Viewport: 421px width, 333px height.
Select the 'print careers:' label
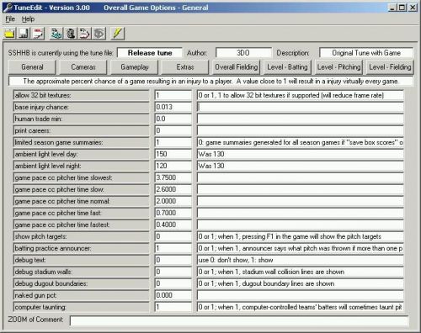[x=82, y=130]
